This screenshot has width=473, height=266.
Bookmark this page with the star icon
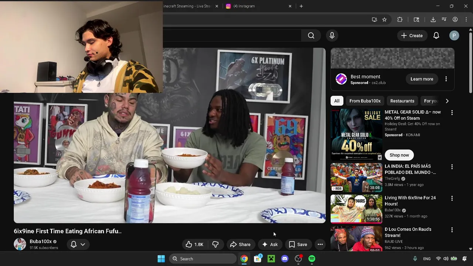384,20
